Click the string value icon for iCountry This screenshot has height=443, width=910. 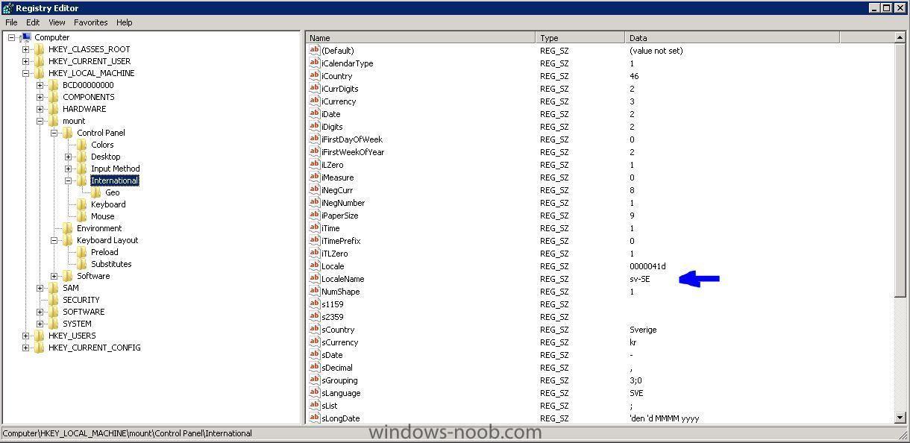314,76
